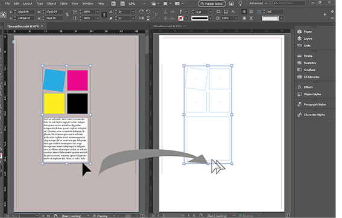
Task: Open the stroke type dropdown
Action: pyautogui.click(x=211, y=18)
